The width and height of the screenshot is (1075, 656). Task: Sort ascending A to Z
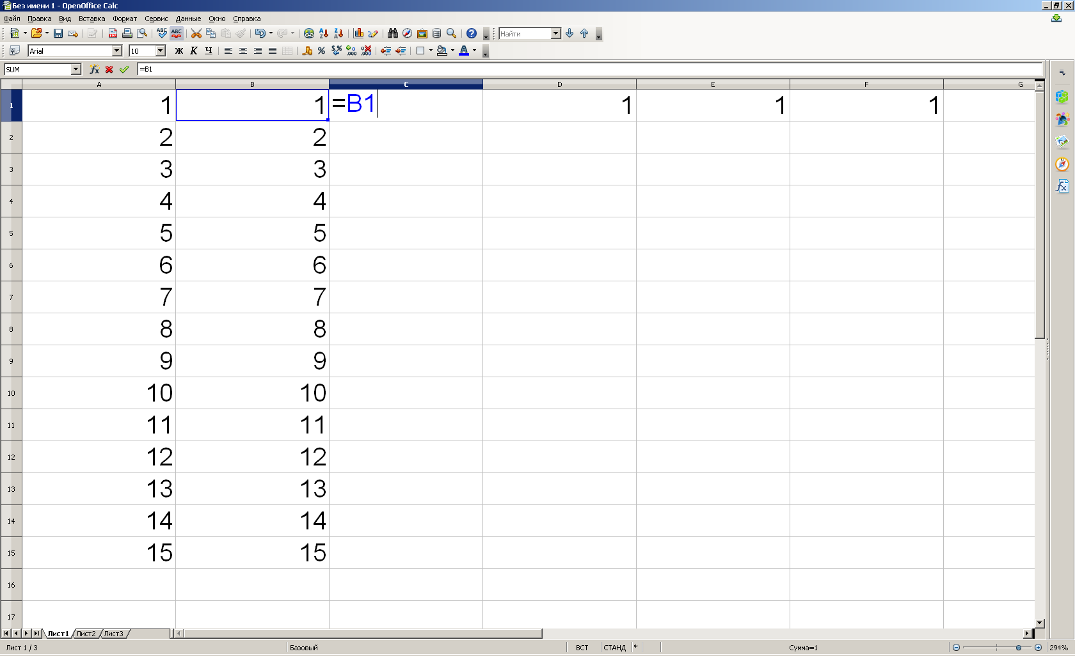pyautogui.click(x=324, y=33)
